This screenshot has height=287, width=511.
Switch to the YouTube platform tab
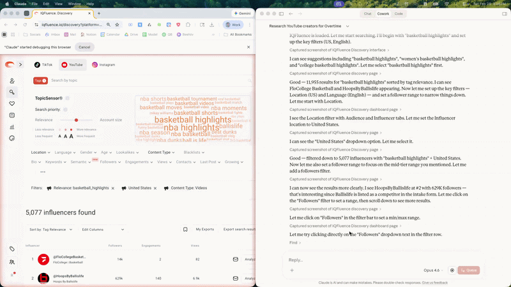tap(72, 65)
